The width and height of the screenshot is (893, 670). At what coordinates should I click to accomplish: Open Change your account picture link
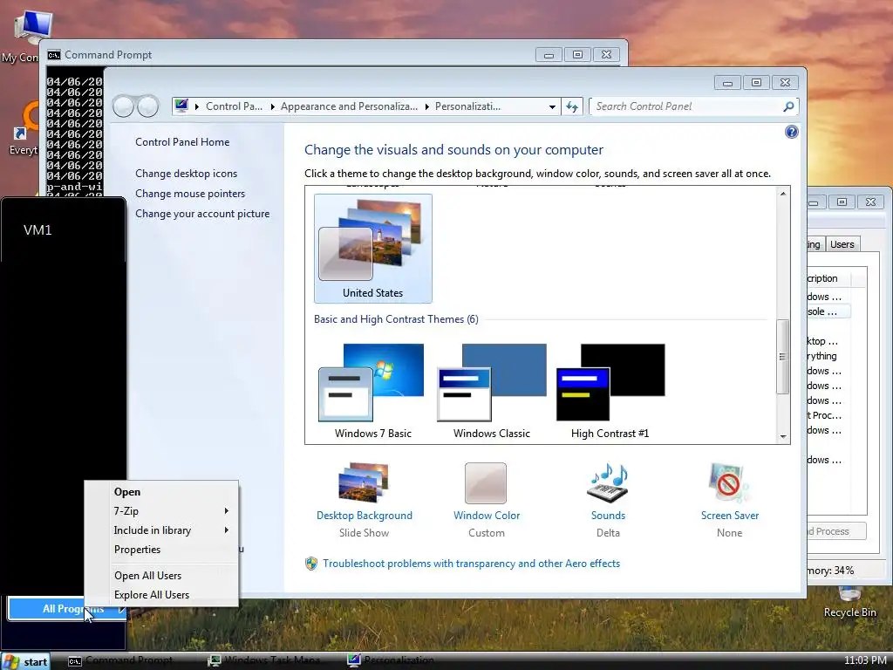[202, 214]
